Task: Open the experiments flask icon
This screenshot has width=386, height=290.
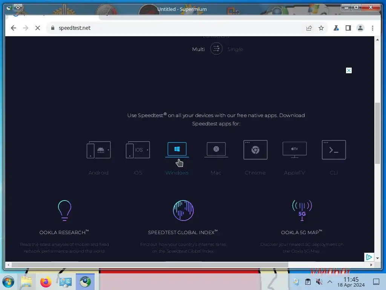Action: [x=336, y=28]
